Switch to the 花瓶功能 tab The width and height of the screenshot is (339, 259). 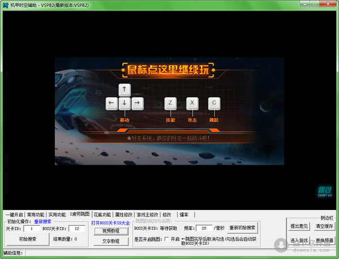click(102, 214)
